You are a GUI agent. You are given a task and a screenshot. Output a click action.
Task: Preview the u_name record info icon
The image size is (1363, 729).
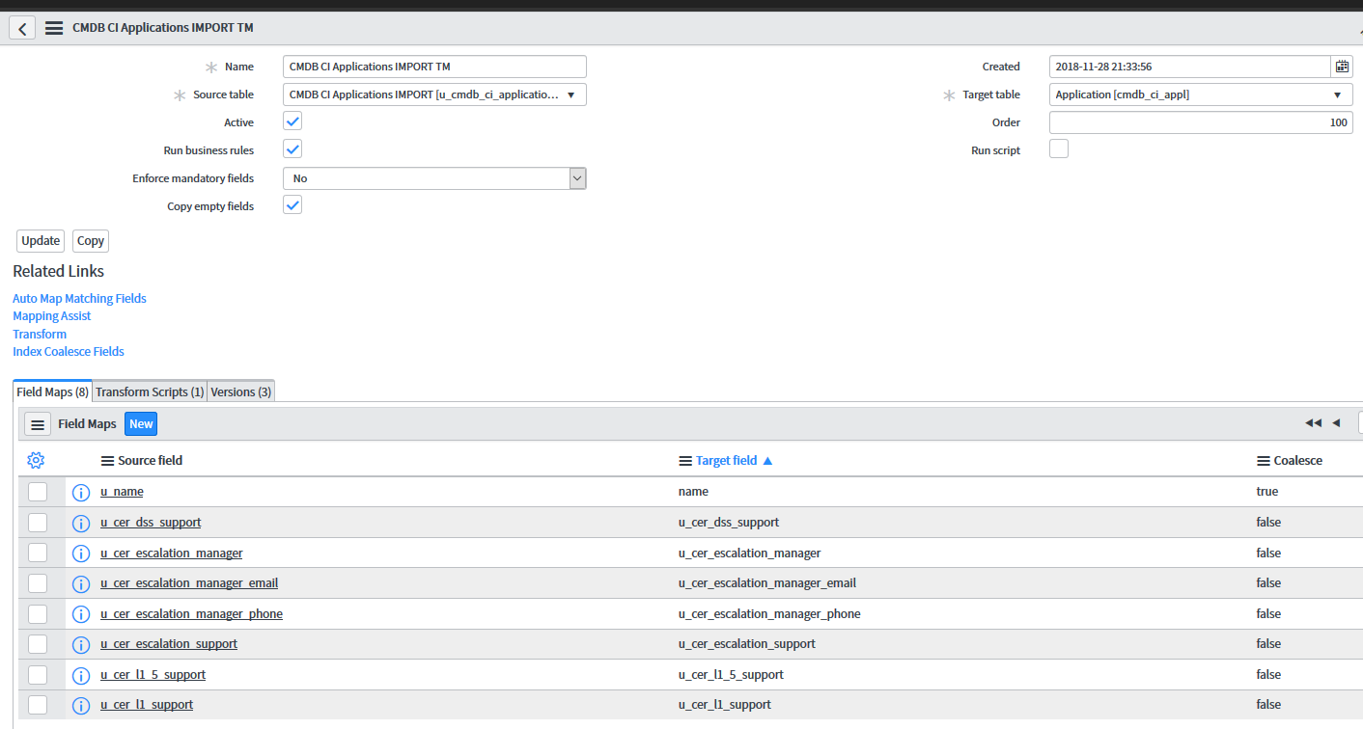pos(82,493)
